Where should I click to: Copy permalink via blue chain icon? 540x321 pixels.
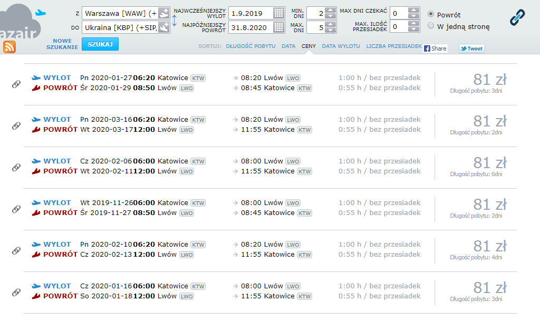(x=517, y=17)
